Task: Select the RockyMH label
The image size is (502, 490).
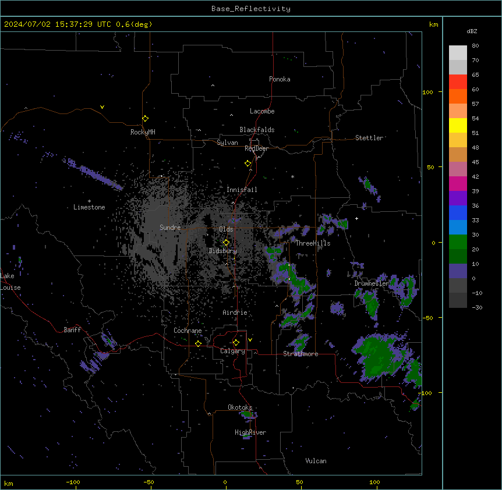Action: (x=143, y=132)
